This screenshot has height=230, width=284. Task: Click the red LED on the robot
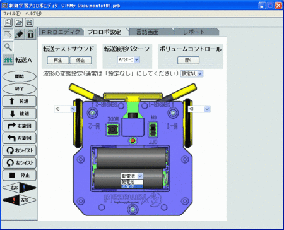coord(133,140)
